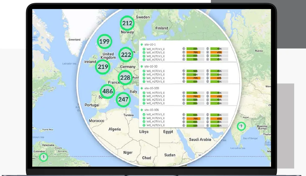Click circle icon before site-10-1's 78% bar
This screenshot has height=176, width=306.
[184, 52]
